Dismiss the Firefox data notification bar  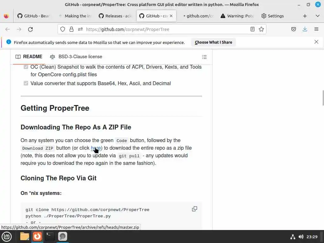tap(316, 42)
